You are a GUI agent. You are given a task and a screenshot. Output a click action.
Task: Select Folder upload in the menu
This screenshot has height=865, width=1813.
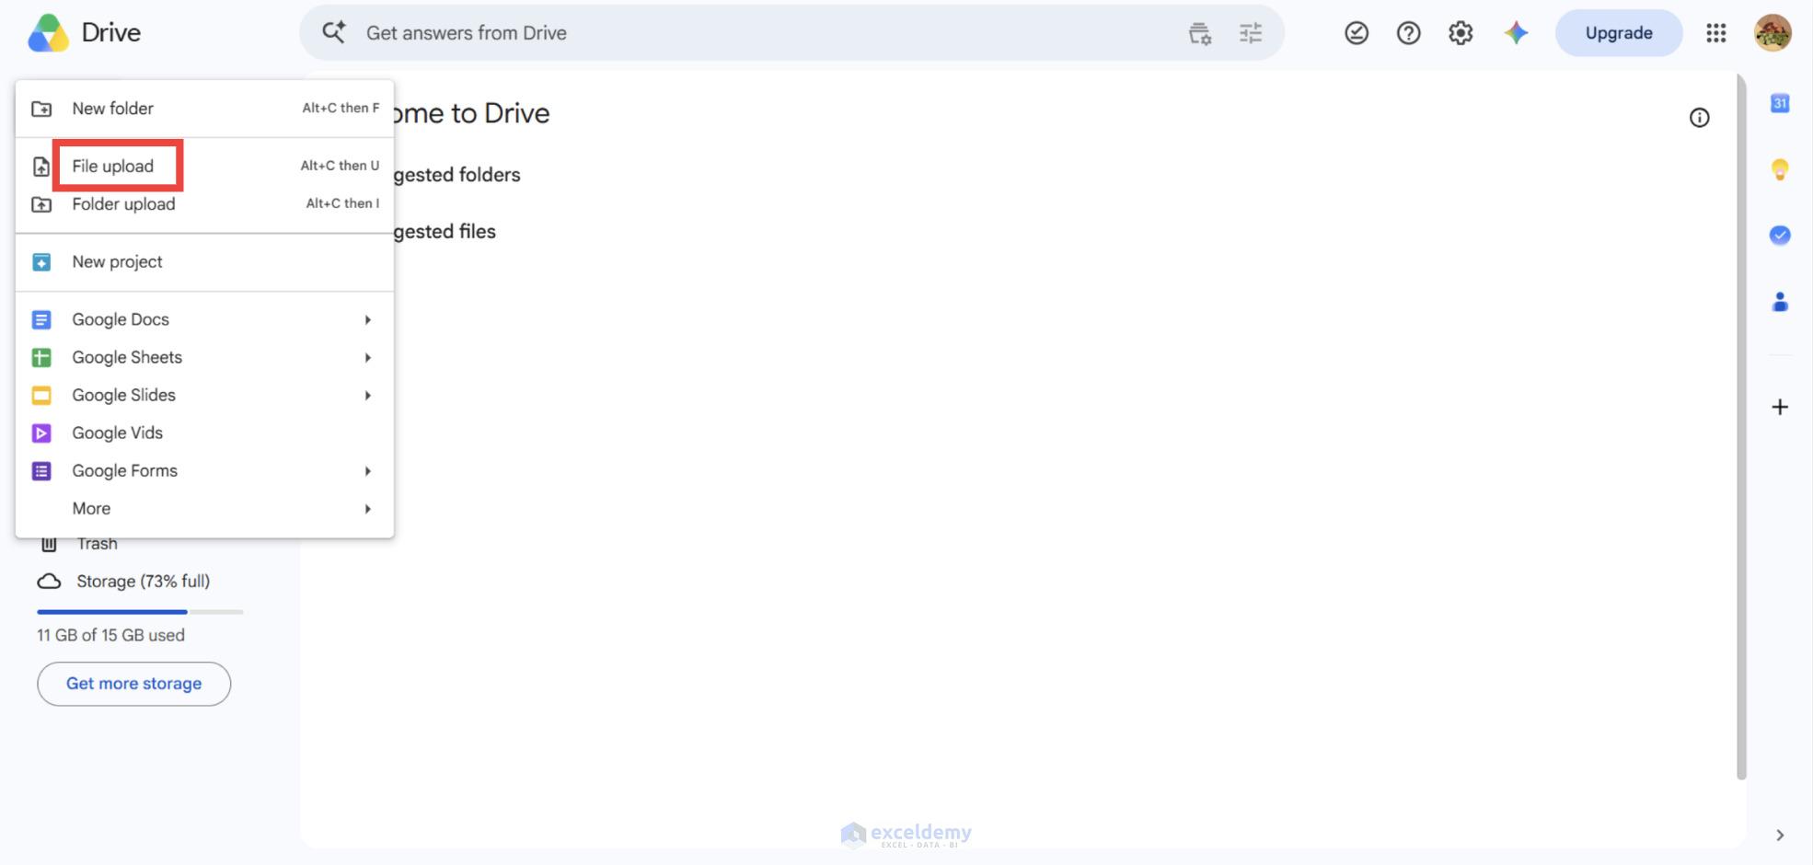click(x=204, y=204)
